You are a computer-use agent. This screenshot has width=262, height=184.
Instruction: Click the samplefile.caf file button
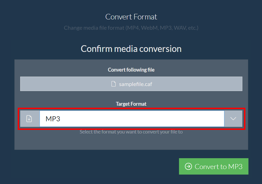[131, 84]
